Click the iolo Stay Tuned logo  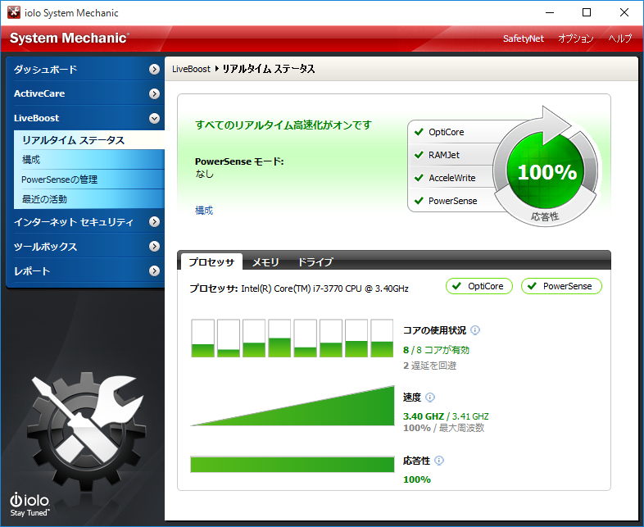pos(29,504)
